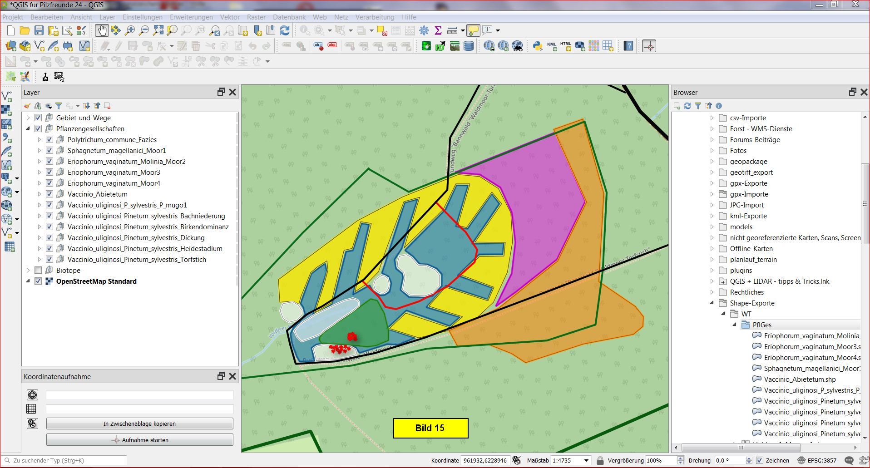Expand the Gebiet_und_Wege layer group

(x=28, y=118)
